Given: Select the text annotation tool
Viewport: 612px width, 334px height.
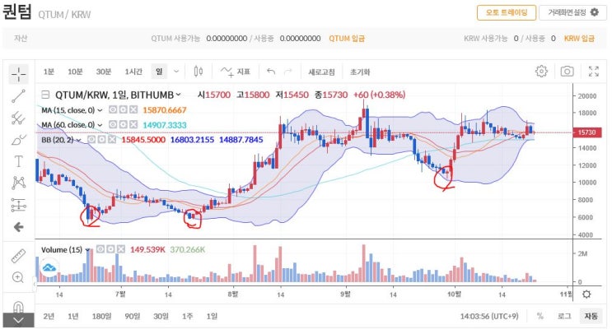Looking at the screenshot, I should coord(18,161).
